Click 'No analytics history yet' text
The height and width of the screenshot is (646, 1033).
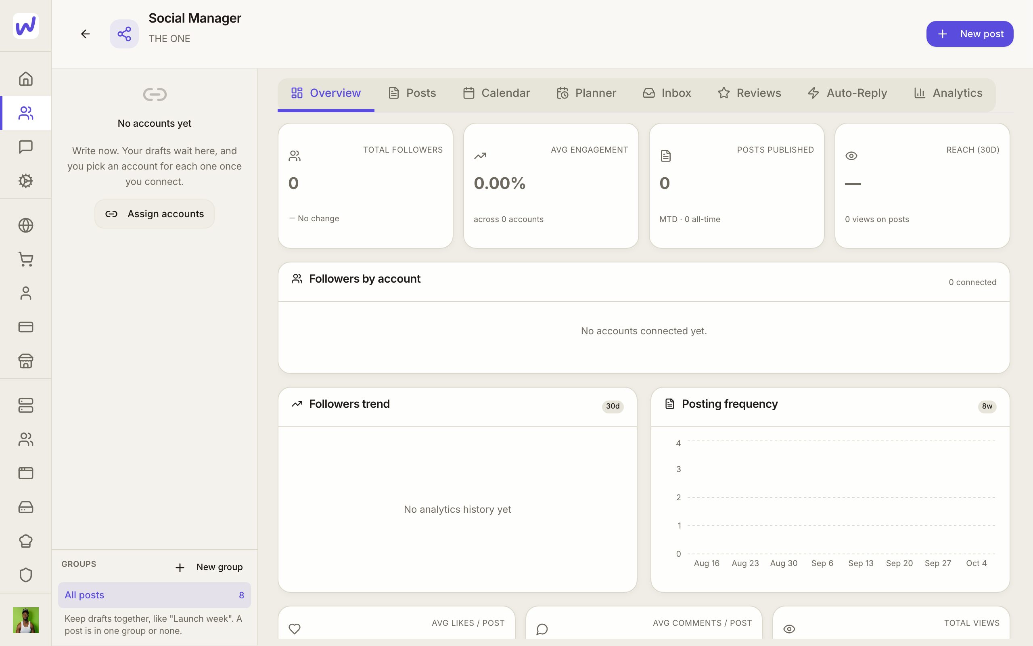pyautogui.click(x=457, y=509)
